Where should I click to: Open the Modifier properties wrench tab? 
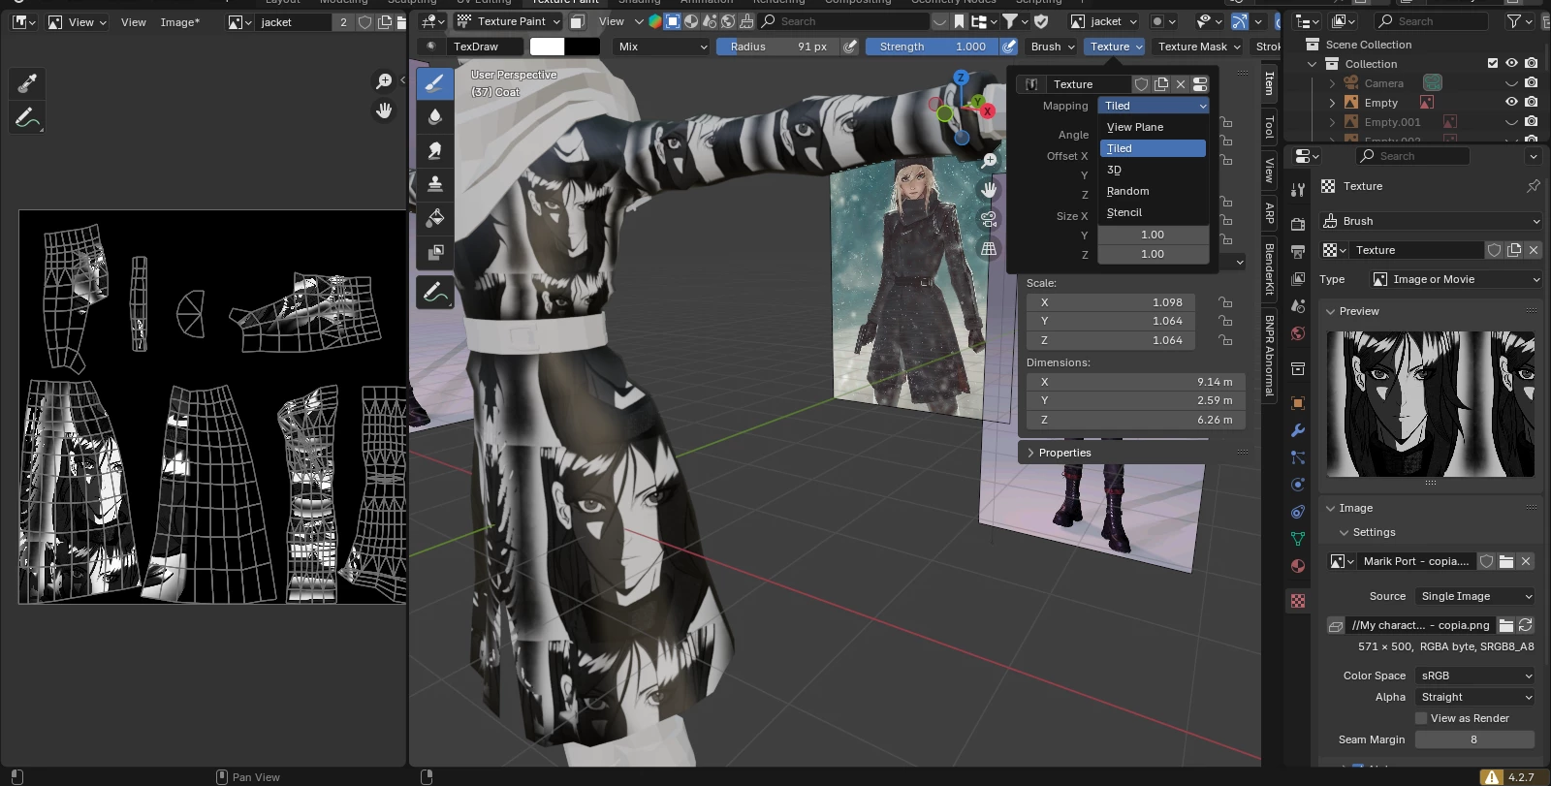(x=1298, y=430)
